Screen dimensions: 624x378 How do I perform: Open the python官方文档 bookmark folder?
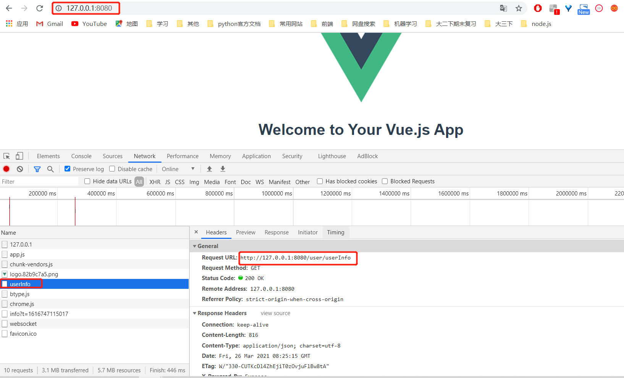[x=234, y=24]
